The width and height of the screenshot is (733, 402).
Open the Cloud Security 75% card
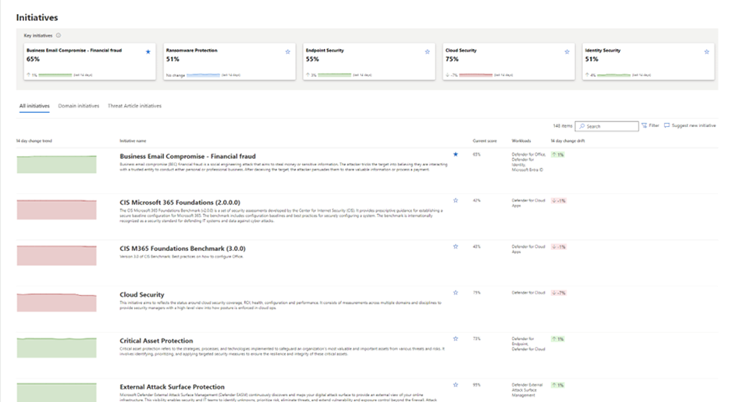coord(509,62)
